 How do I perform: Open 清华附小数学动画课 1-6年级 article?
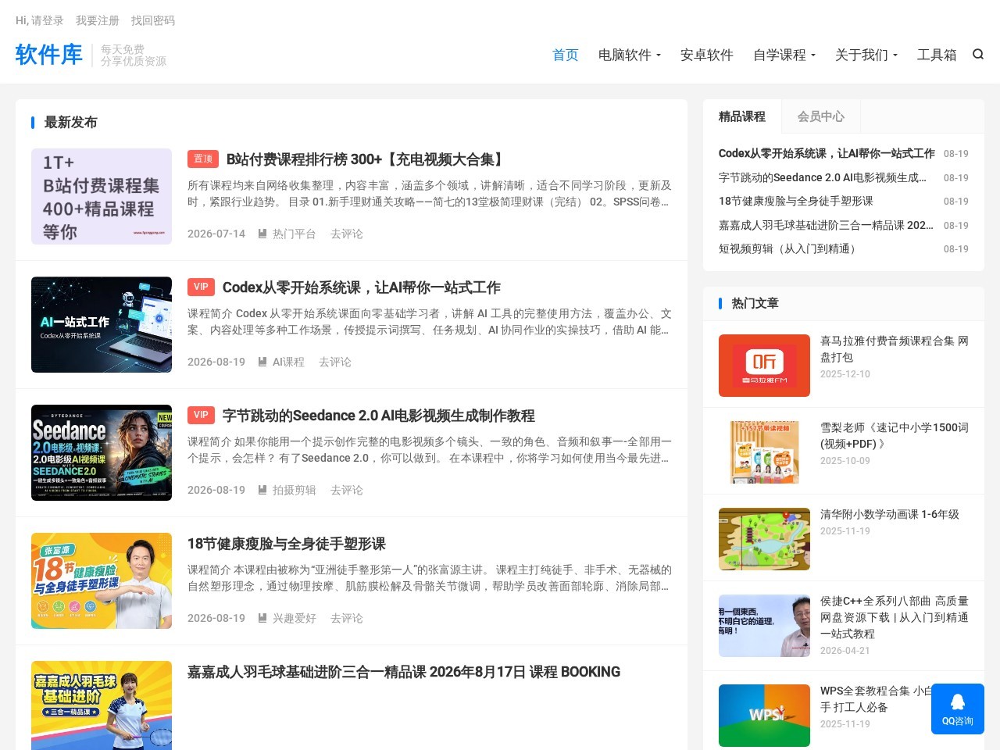pos(890,514)
